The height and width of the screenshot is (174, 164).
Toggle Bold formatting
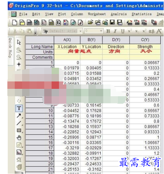[108, 31]
